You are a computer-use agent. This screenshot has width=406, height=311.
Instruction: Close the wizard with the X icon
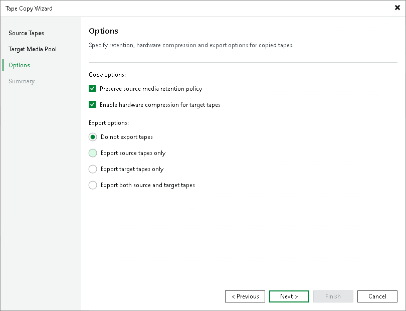tap(397, 8)
